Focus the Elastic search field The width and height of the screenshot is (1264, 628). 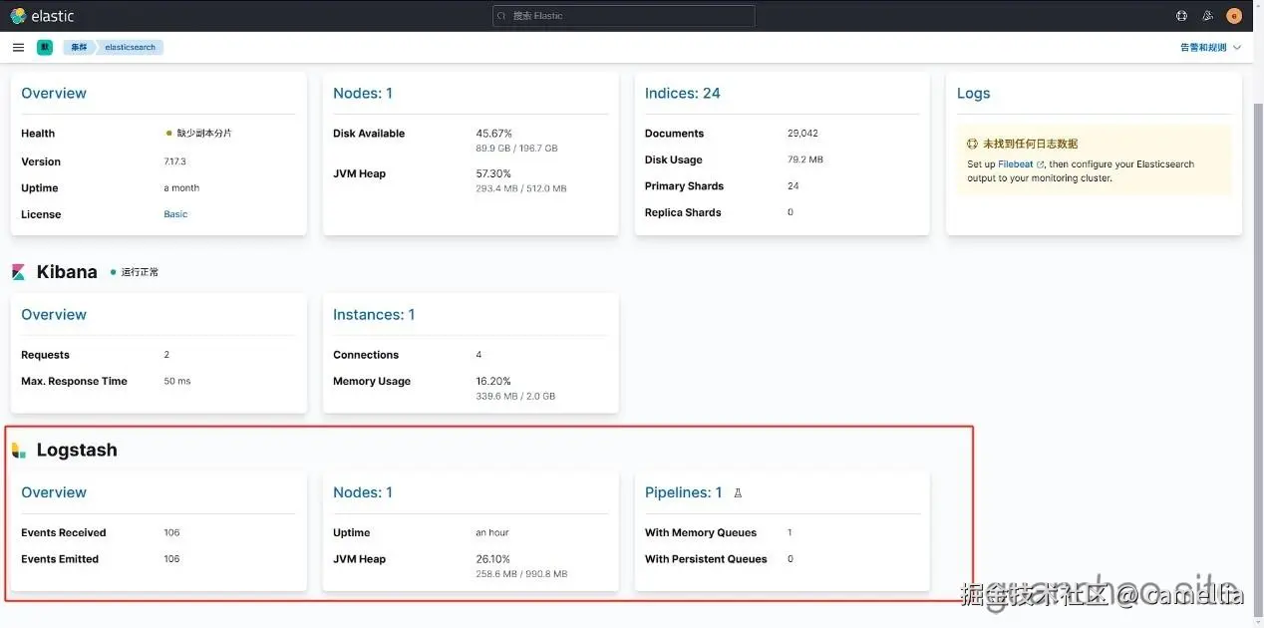pyautogui.click(x=623, y=16)
